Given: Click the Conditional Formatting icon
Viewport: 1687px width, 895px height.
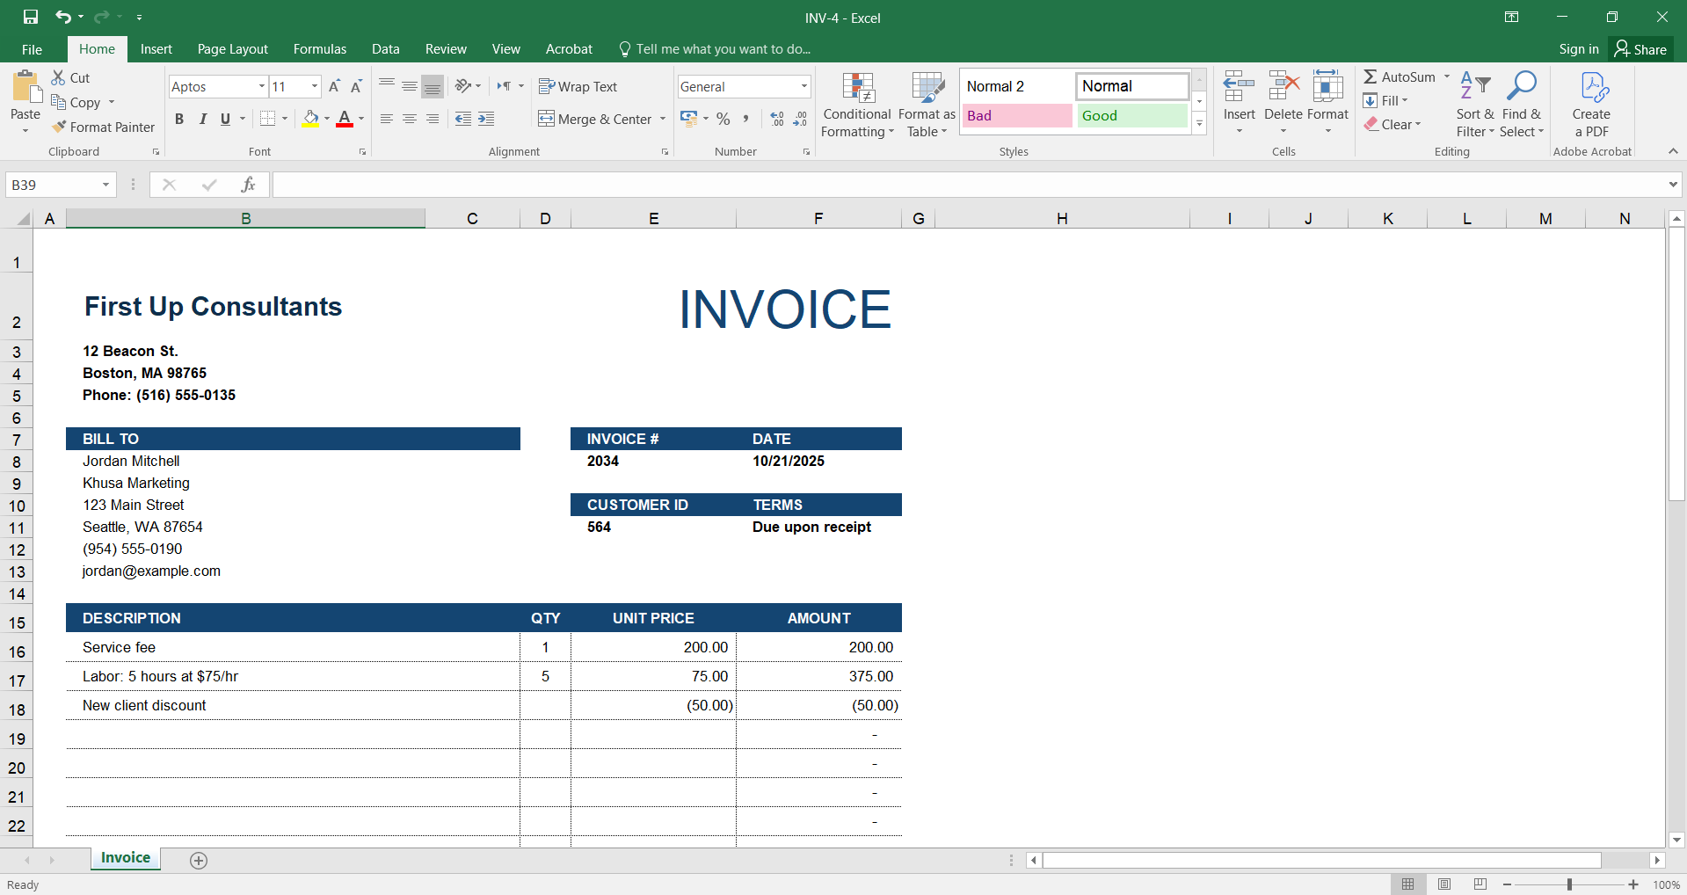Looking at the screenshot, I should click(x=857, y=88).
